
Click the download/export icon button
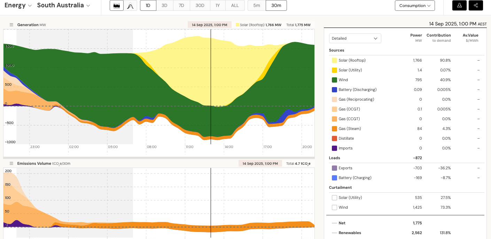[459, 6]
